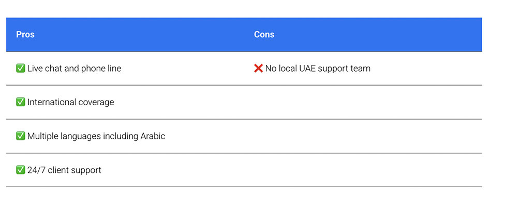This screenshot has width=505, height=212.
Task: Select the 'Live chat and phone line' text
Action: pyautogui.click(x=74, y=69)
